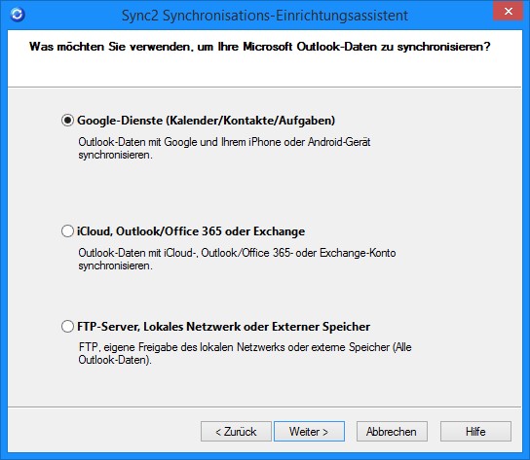This screenshot has height=460, width=530.
Task: Select the Google-Dienste radio button
Action: 67,121
